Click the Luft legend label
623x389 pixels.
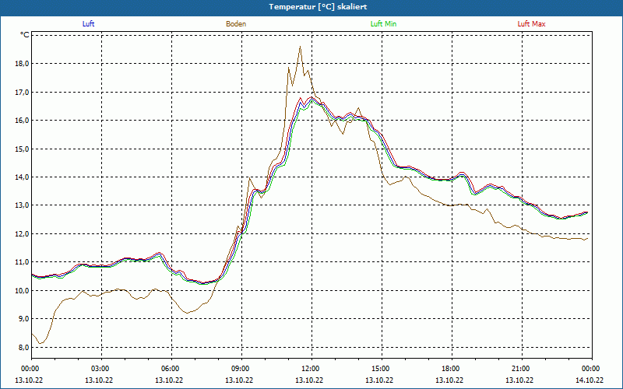pos(88,24)
